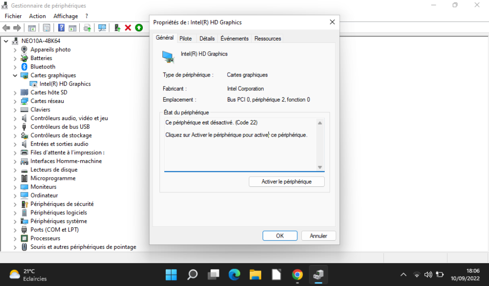Viewport: 489px width, 286px height.
Task: Click the key icon beside Périphériques de sécurité
Action: [x=24, y=204]
